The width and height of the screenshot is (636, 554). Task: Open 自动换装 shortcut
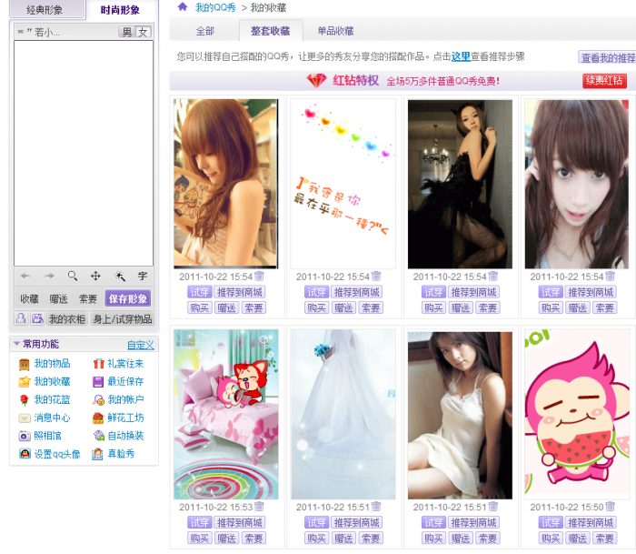click(118, 437)
